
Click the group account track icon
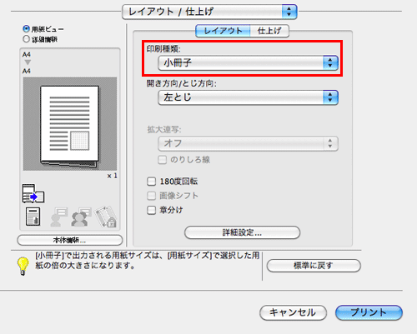pyautogui.click(x=81, y=217)
